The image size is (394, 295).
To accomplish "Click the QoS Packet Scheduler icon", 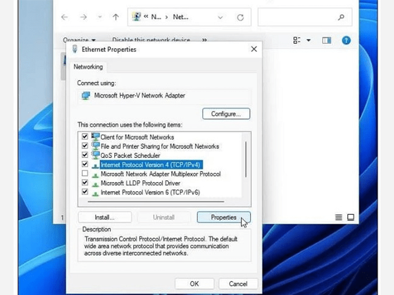I will click(95, 155).
